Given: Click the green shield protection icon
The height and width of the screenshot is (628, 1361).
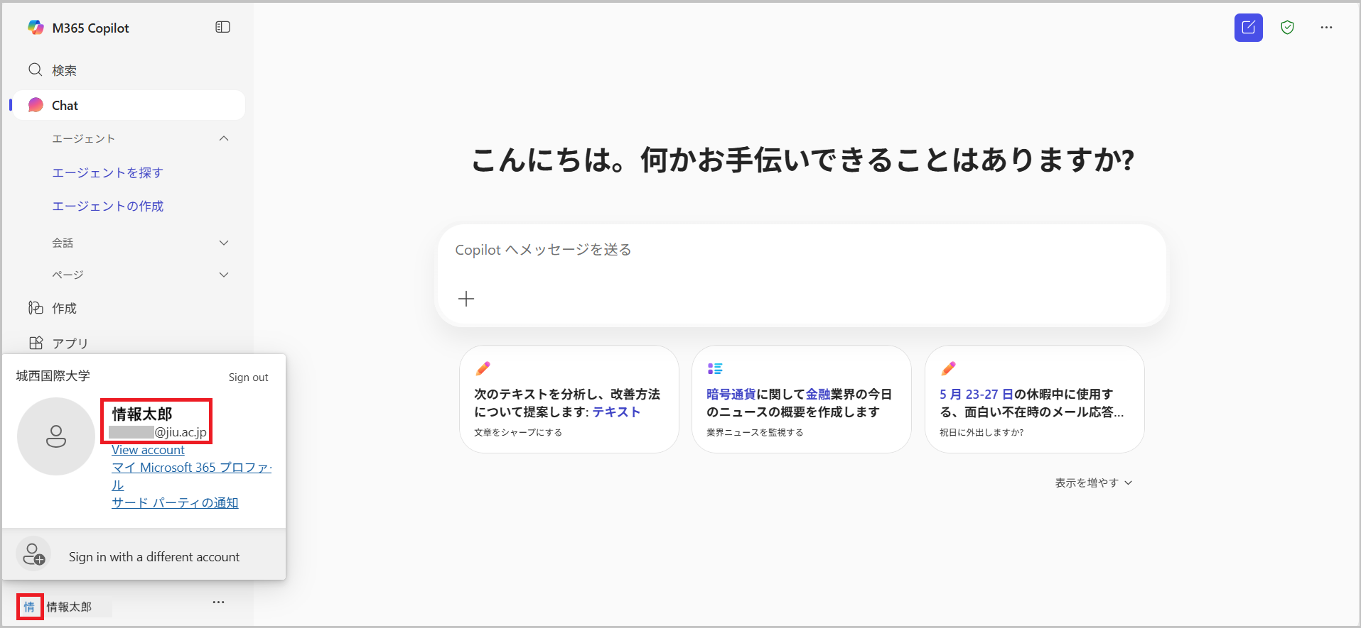Looking at the screenshot, I should (x=1287, y=28).
